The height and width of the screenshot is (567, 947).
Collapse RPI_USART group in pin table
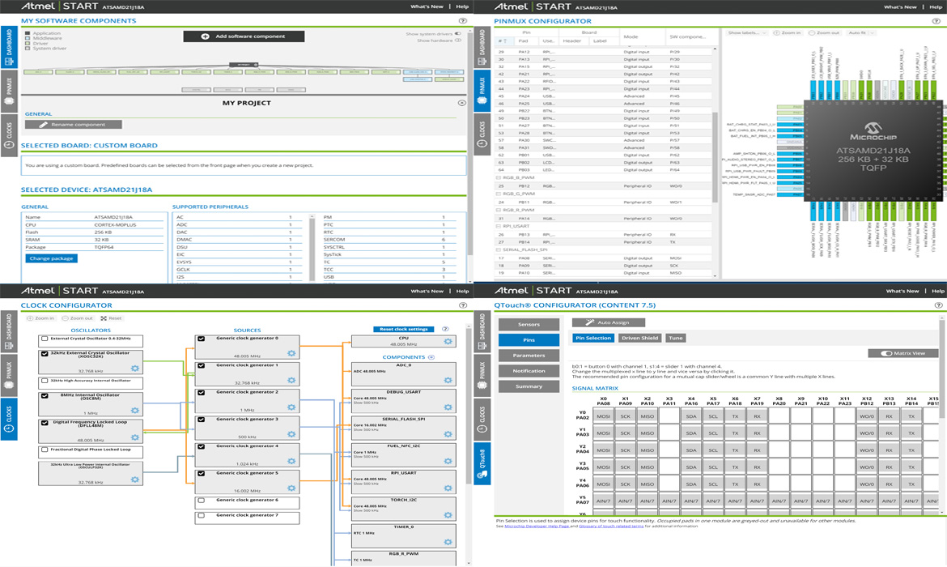point(499,226)
